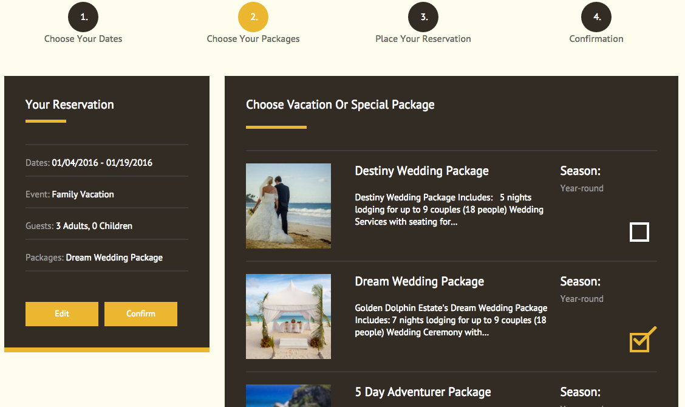Uncheck the Dream Wedding Package checkbox

click(x=639, y=342)
